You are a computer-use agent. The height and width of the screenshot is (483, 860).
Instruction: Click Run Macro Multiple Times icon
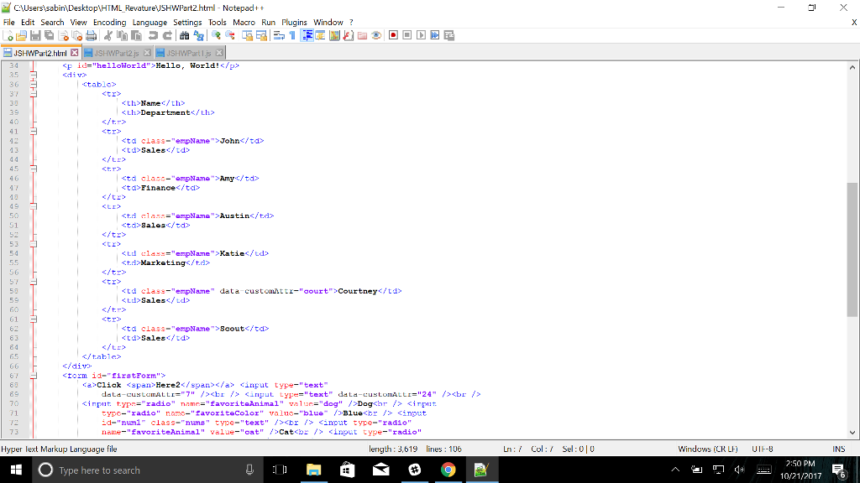pyautogui.click(x=435, y=35)
